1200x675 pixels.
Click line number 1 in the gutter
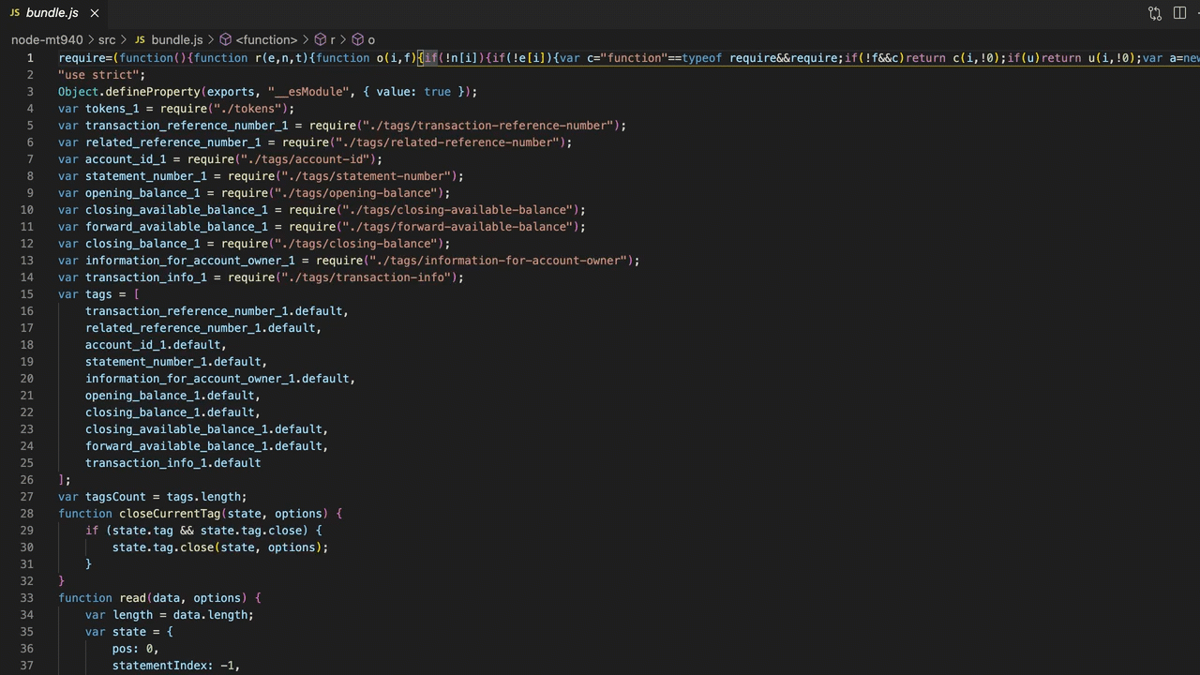tap(30, 58)
